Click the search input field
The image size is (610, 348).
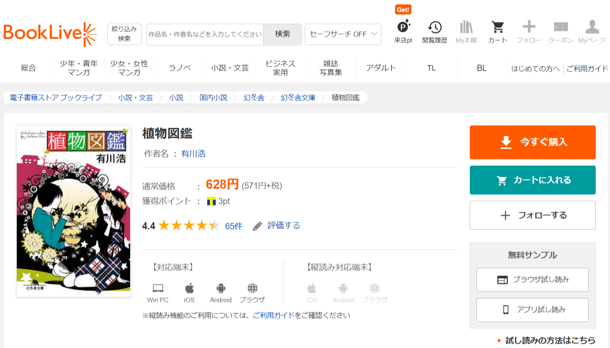205,34
